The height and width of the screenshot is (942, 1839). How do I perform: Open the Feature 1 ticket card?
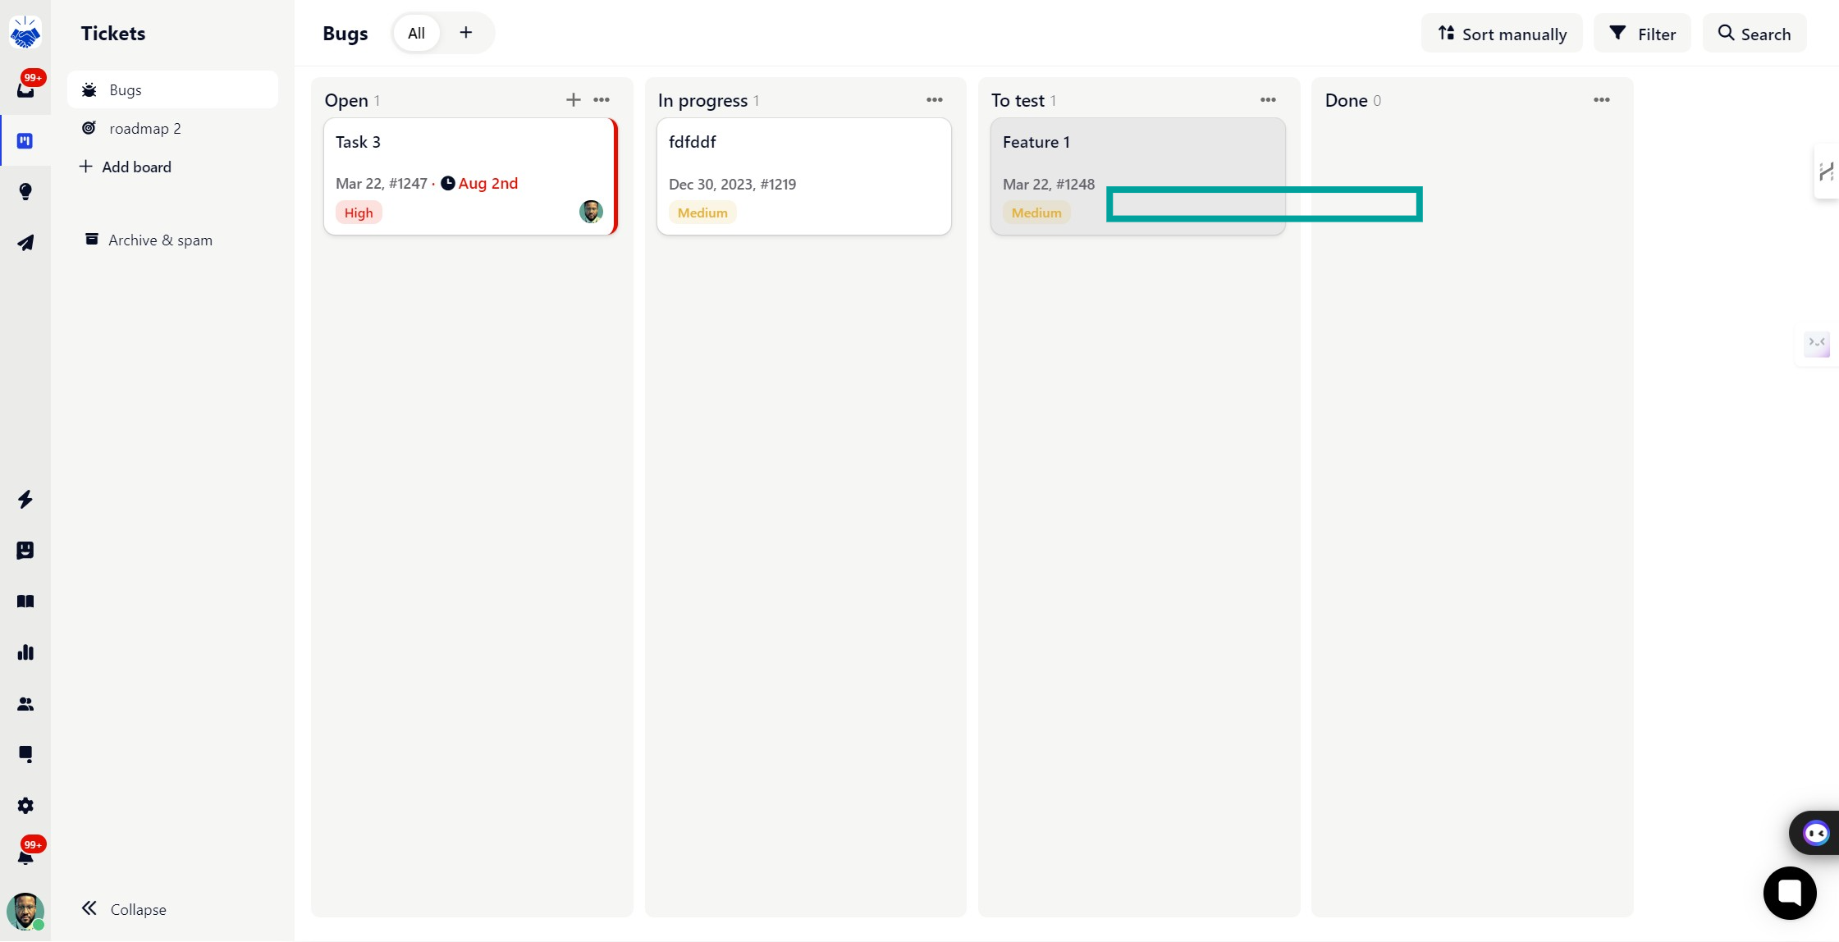click(x=1137, y=176)
